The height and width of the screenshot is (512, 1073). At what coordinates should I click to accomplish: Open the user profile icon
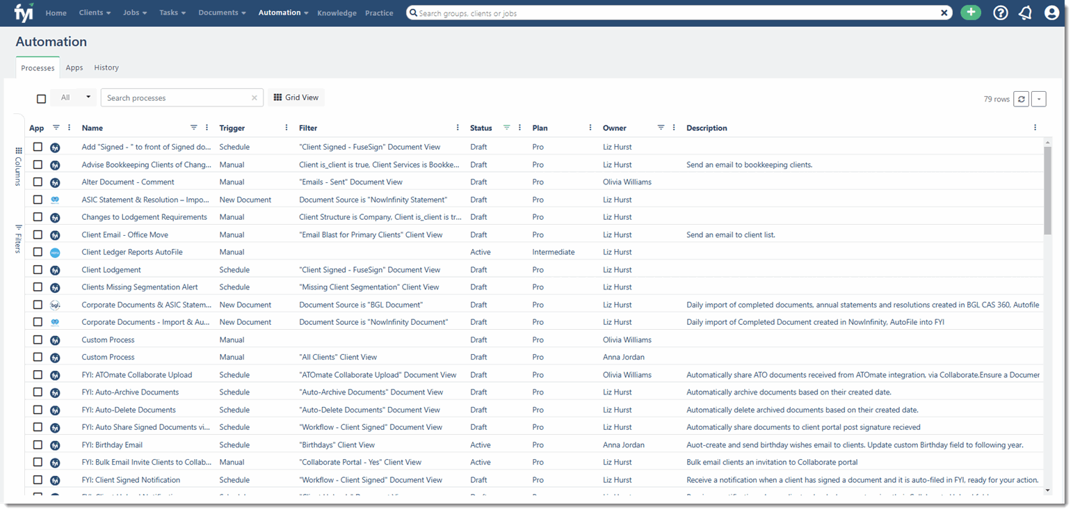coord(1051,13)
